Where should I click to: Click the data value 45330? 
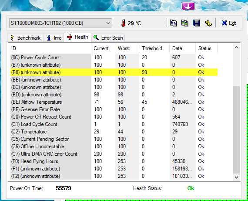pos(179,161)
